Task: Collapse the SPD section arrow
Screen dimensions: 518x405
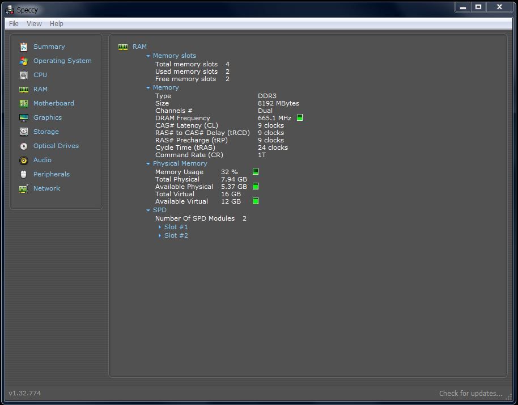Action: (148, 210)
